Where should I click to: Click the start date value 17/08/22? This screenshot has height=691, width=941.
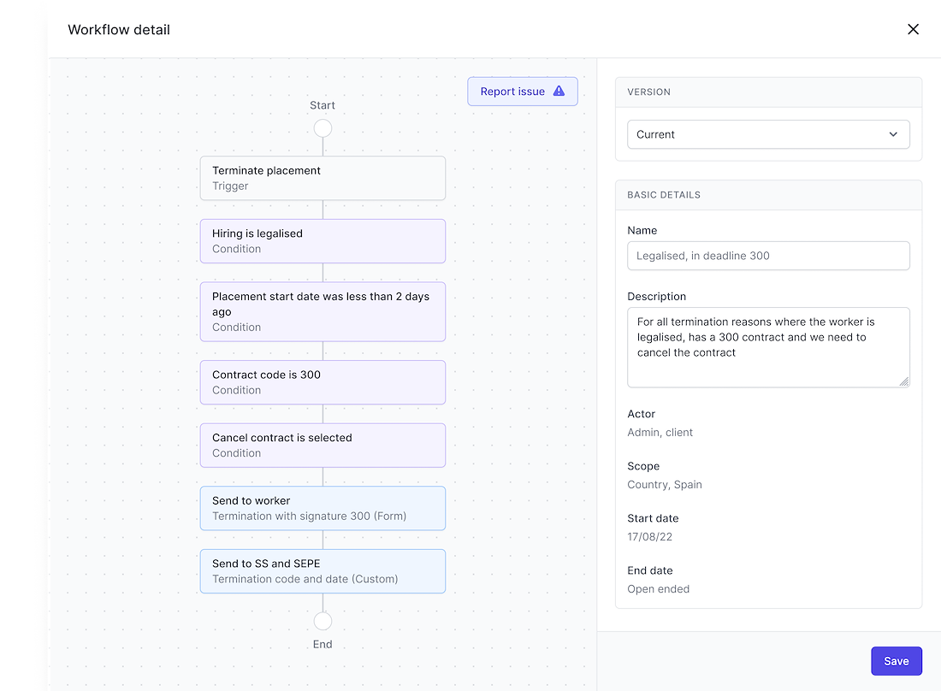click(x=649, y=537)
